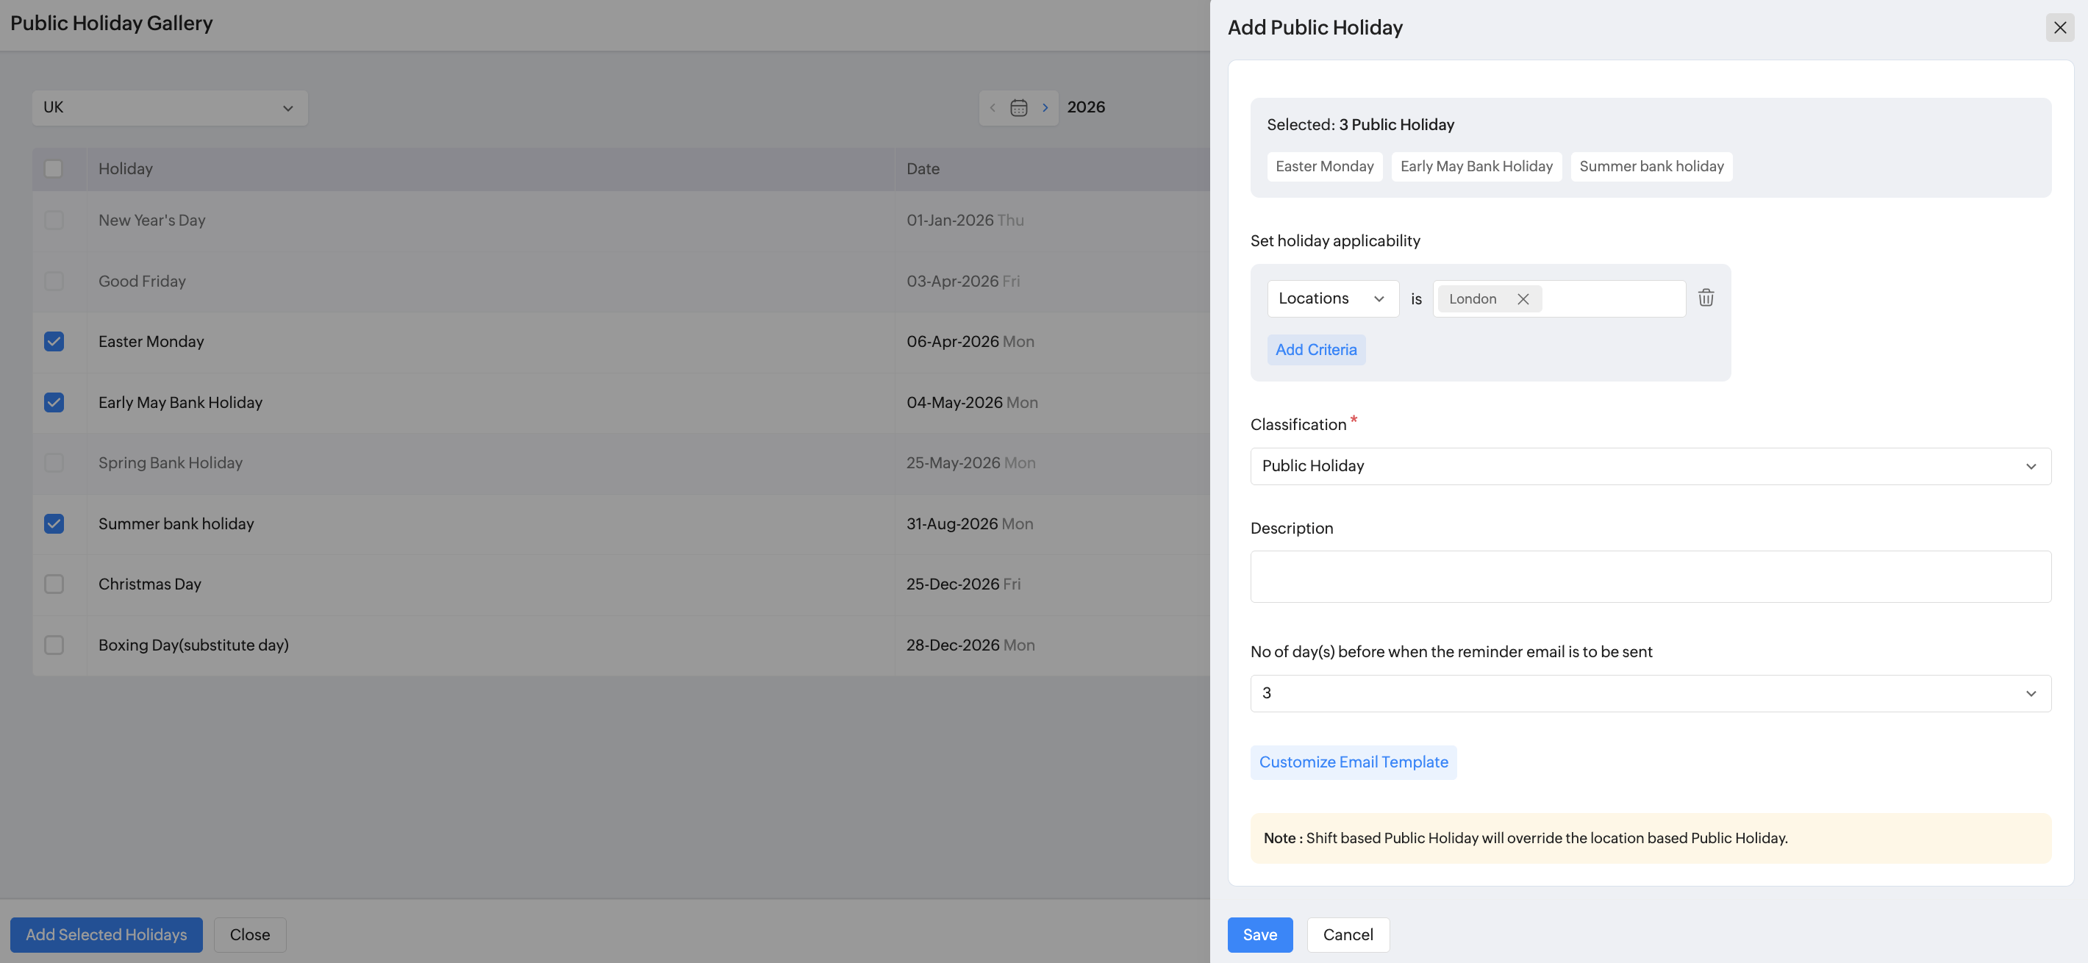Image resolution: width=2088 pixels, height=963 pixels.
Task: Click the Description text field
Action: [x=1650, y=576]
